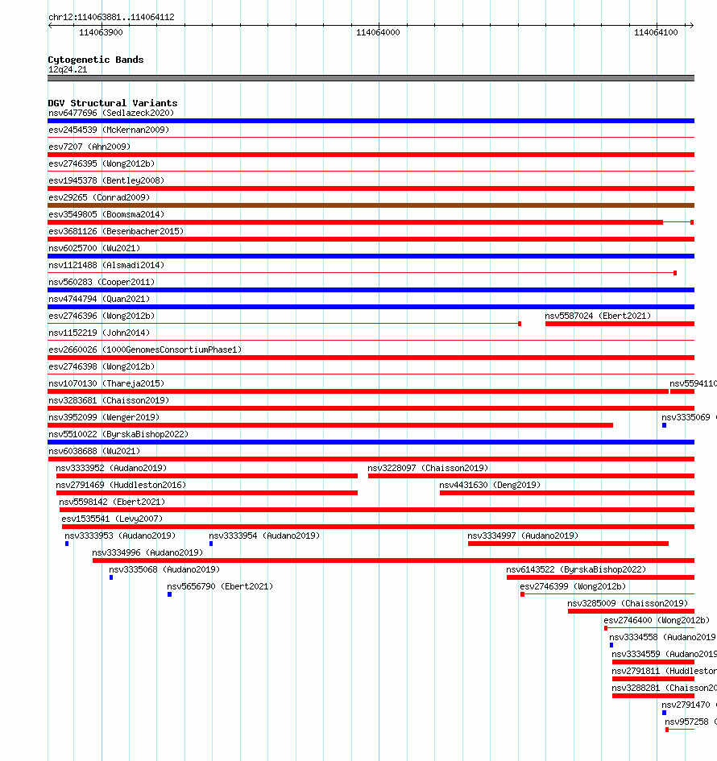Click nsv5598142 (Ebert2021) label
This screenshot has height=761, width=717.
[112, 503]
